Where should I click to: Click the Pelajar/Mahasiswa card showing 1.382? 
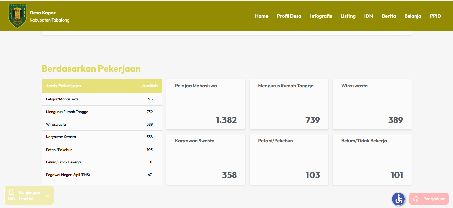tap(206, 104)
